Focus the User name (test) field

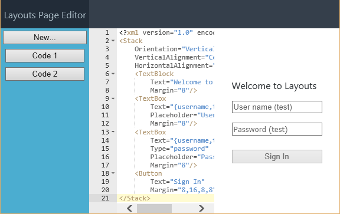click(x=277, y=107)
